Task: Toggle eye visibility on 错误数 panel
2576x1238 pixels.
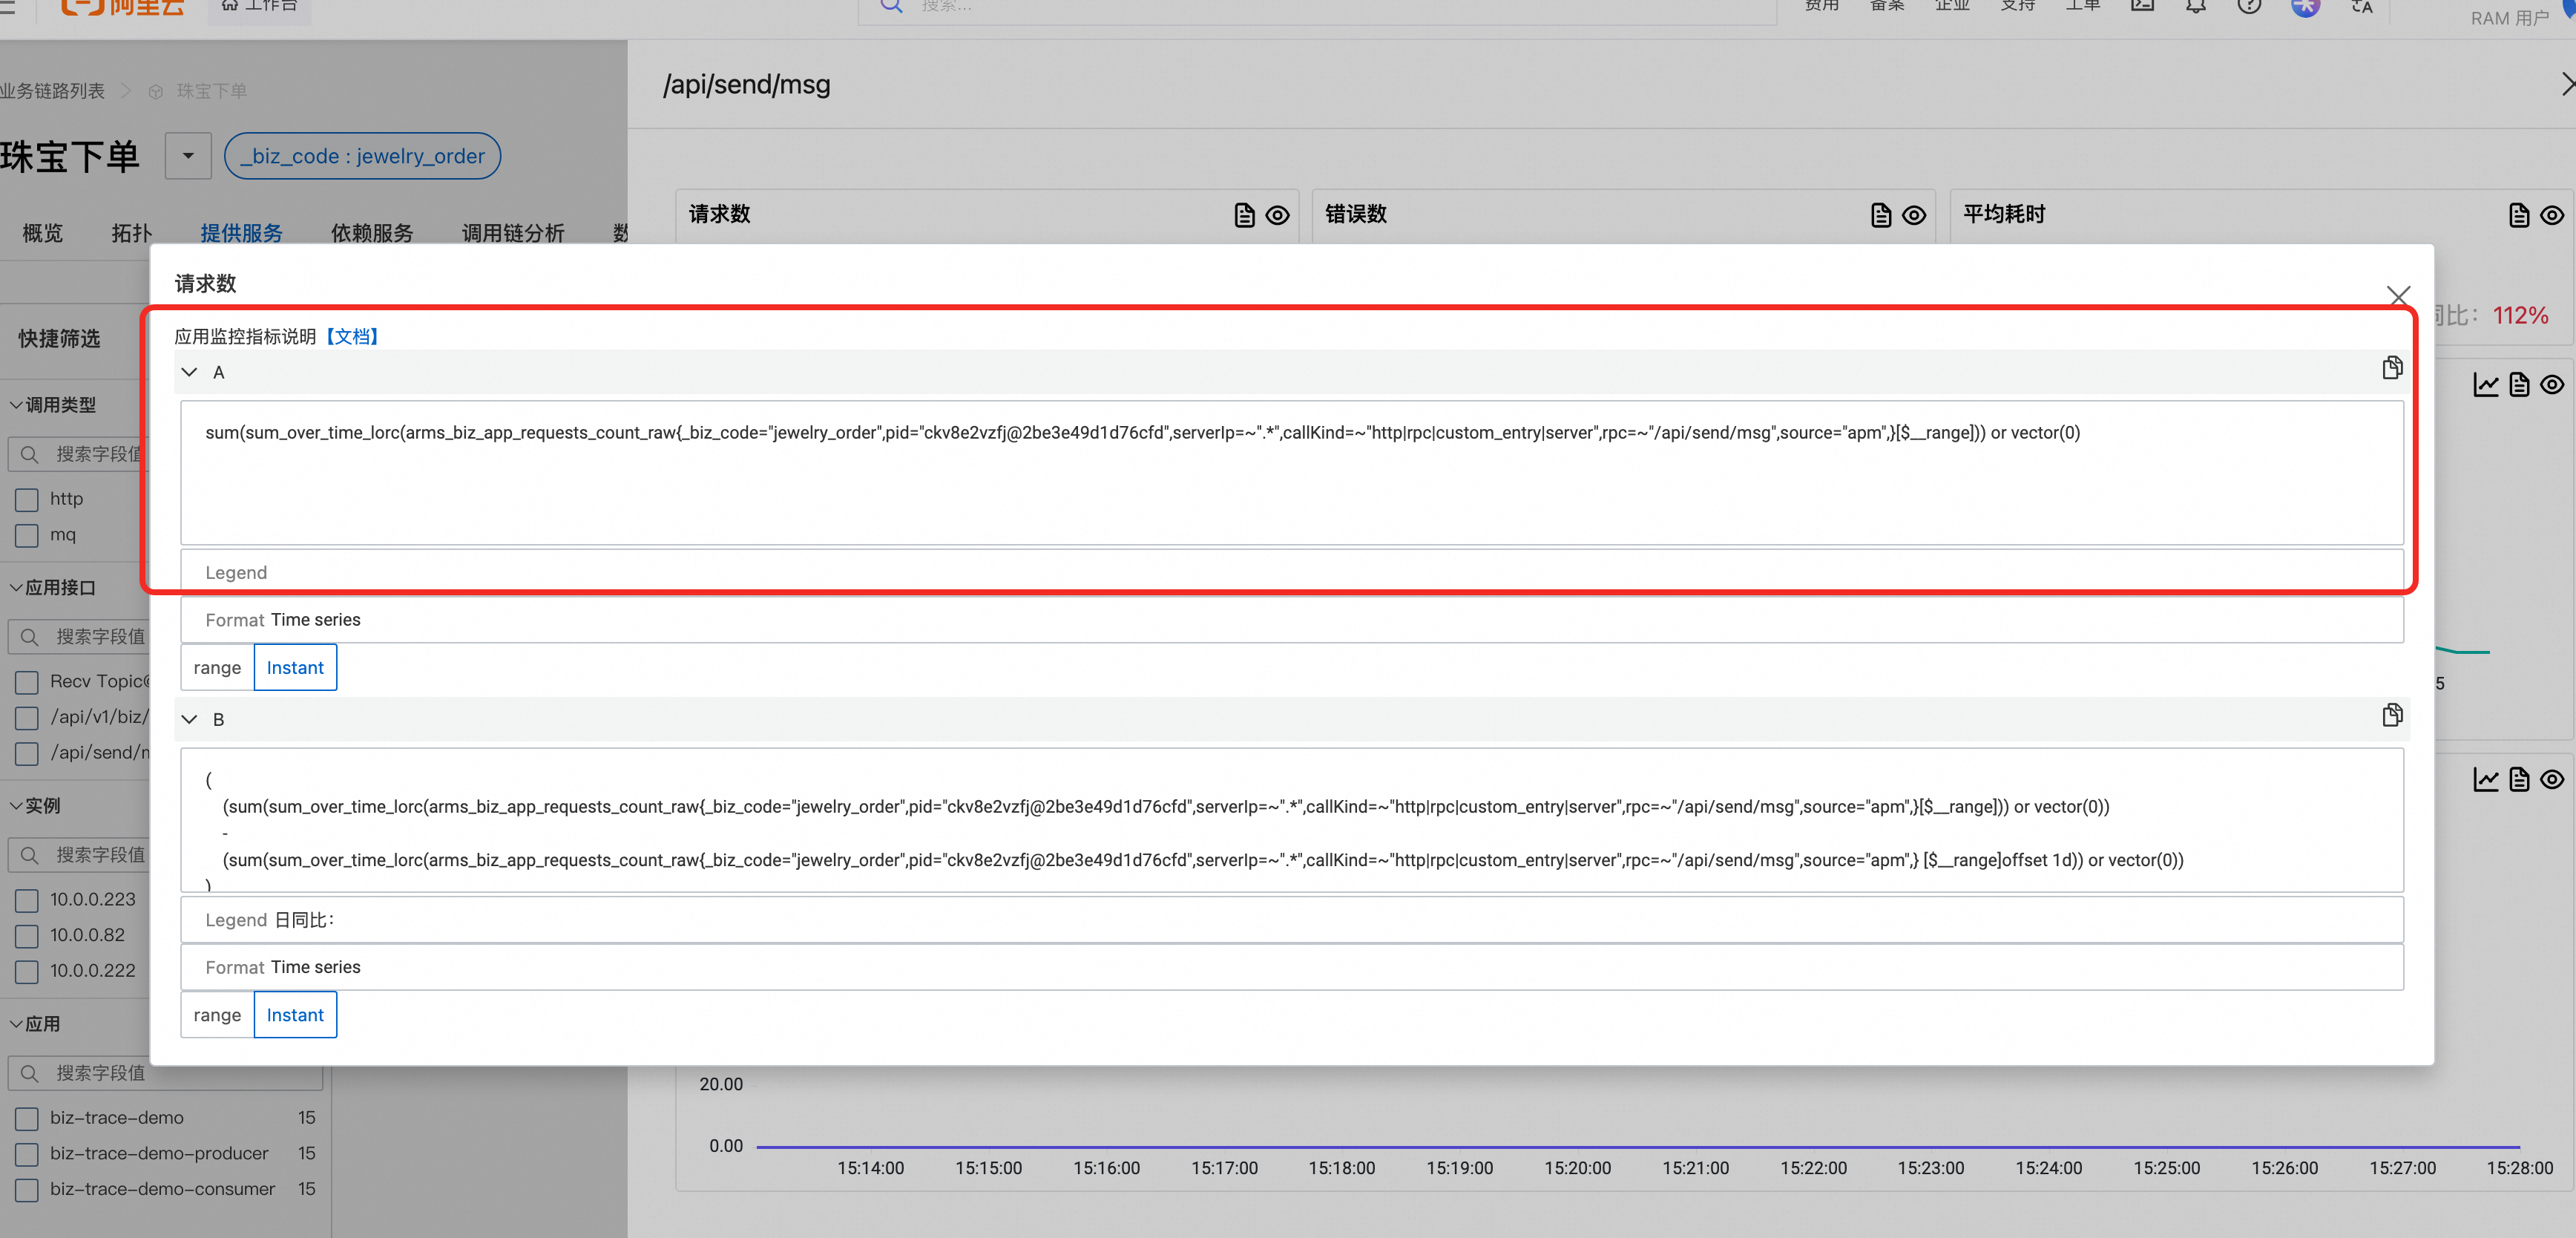Action: point(1913,215)
